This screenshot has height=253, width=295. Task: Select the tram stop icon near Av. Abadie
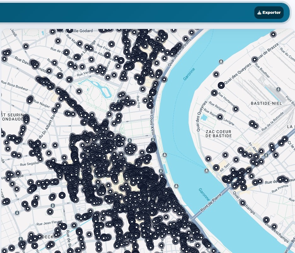click(266, 155)
